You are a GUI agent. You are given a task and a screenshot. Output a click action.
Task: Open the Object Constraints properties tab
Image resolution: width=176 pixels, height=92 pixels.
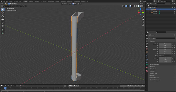[x=147, y=62]
